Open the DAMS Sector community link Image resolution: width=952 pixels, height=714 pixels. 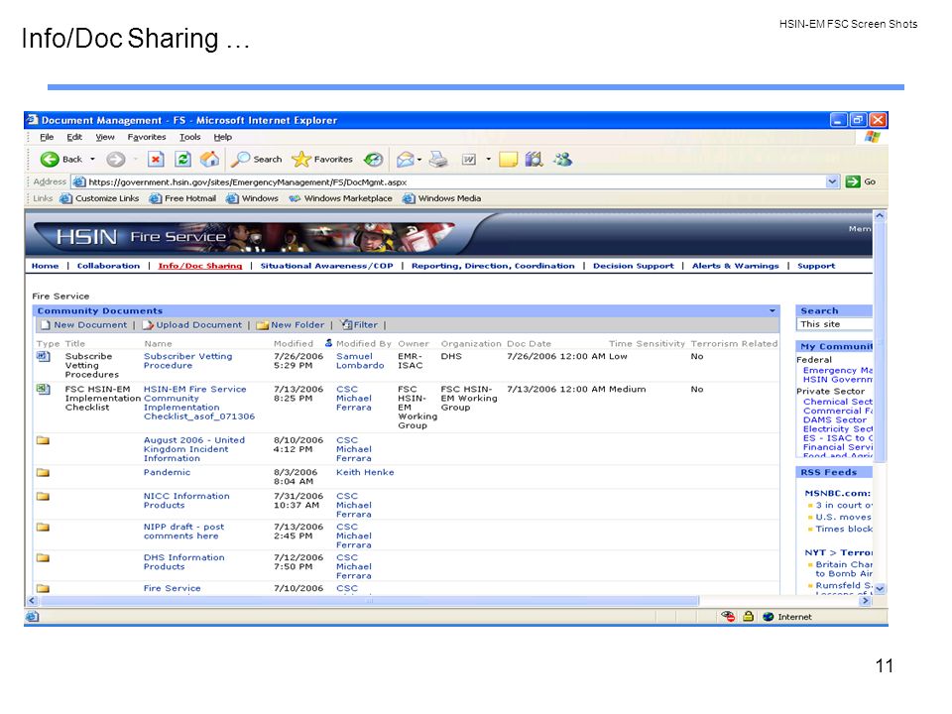click(835, 419)
